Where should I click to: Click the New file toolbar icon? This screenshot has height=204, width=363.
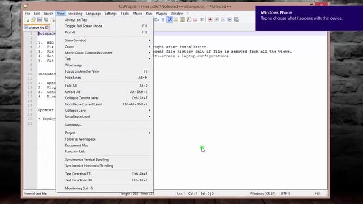pyautogui.click(x=27, y=20)
